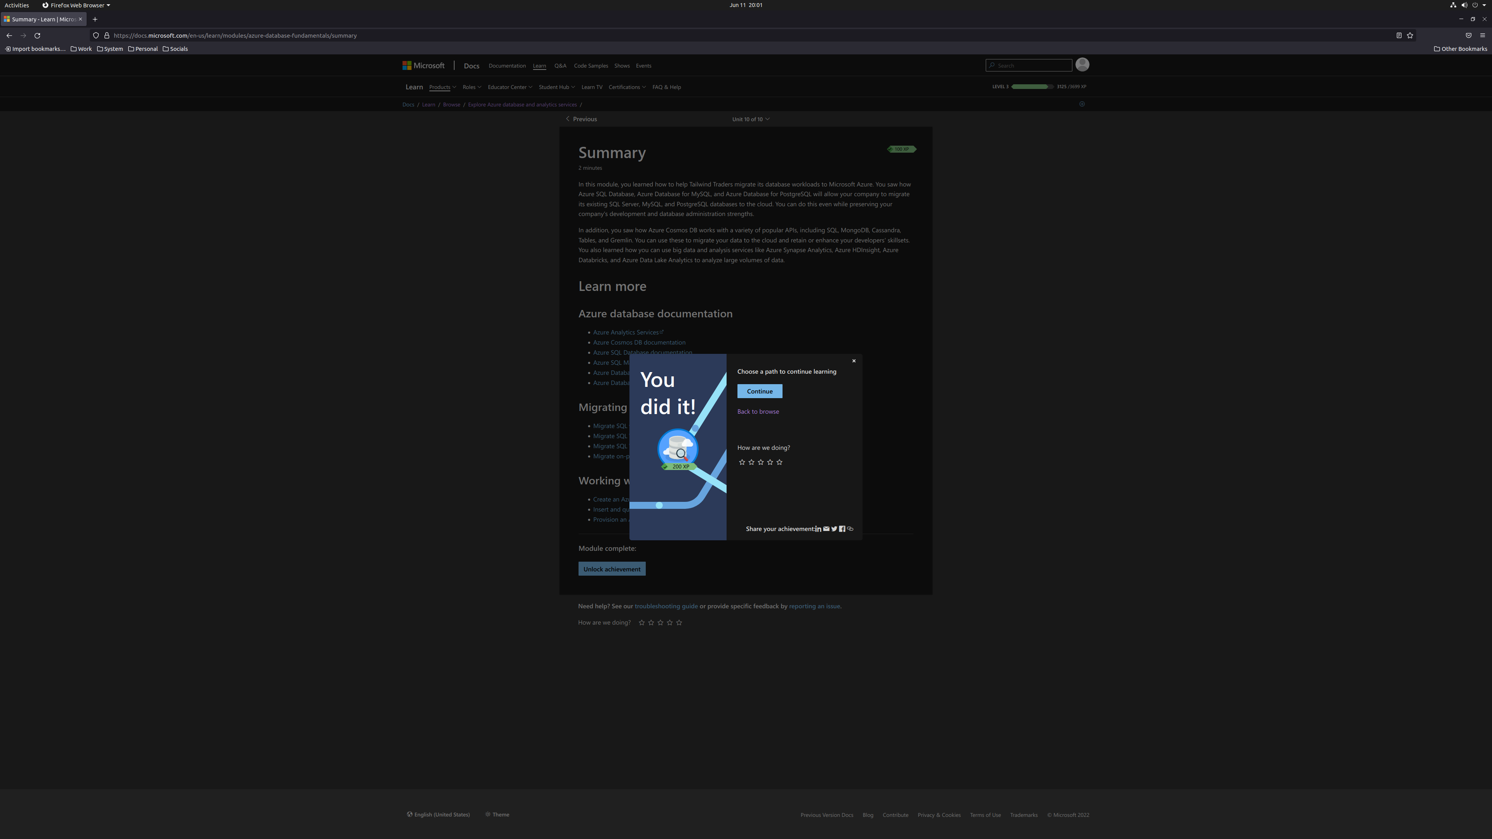Click the Continue button in dialog
The image size is (1492, 839).
[759, 392]
